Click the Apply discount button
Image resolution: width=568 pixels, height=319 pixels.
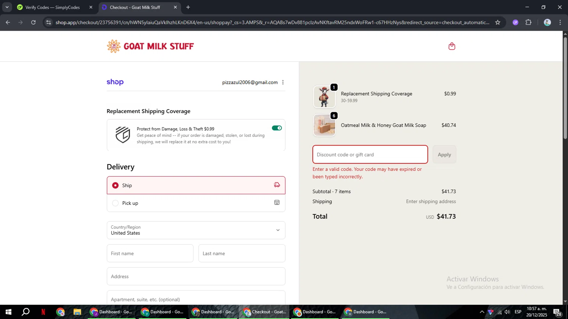tap(444, 155)
